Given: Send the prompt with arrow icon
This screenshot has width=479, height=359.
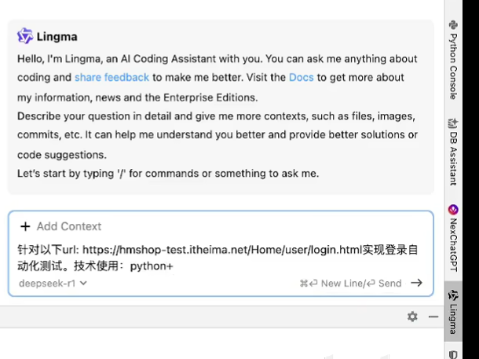Looking at the screenshot, I should 416,284.
